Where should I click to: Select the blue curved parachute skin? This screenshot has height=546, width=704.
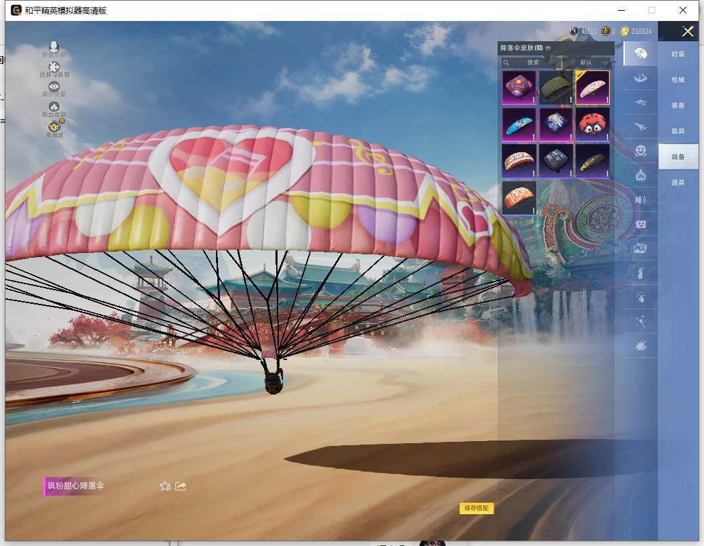pyautogui.click(x=519, y=124)
